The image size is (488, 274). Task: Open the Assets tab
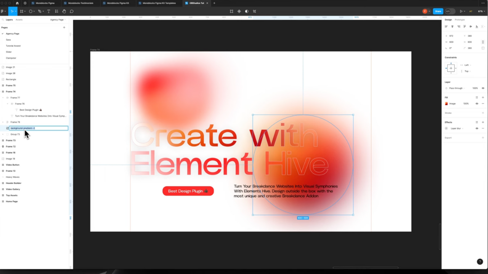pyautogui.click(x=19, y=20)
